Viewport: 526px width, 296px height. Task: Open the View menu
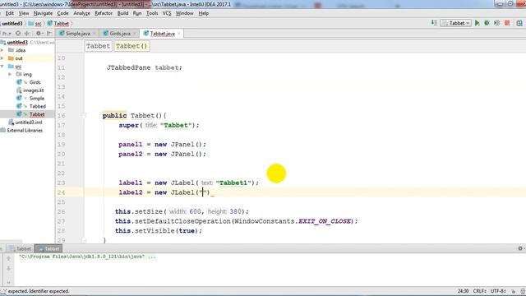(24, 13)
